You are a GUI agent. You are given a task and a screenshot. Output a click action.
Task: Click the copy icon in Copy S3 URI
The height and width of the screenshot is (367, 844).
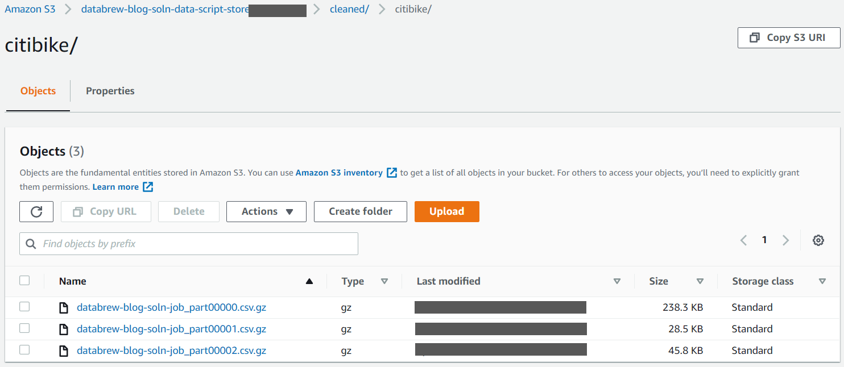(755, 37)
